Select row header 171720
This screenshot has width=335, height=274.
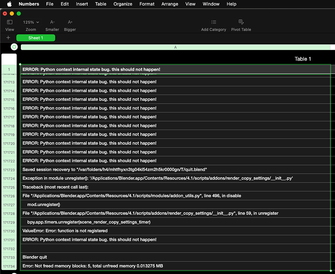click(x=9, y=143)
